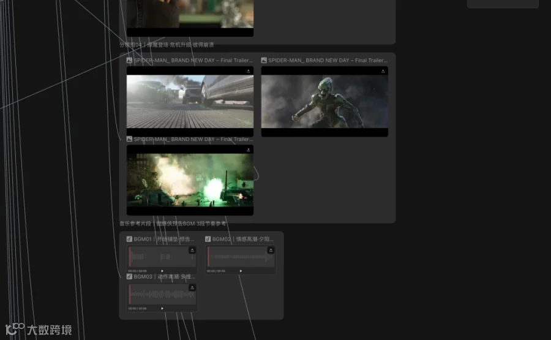Screen dimensions: 551x340
Task: Play the BGM03 audio clip
Action: coord(162,309)
